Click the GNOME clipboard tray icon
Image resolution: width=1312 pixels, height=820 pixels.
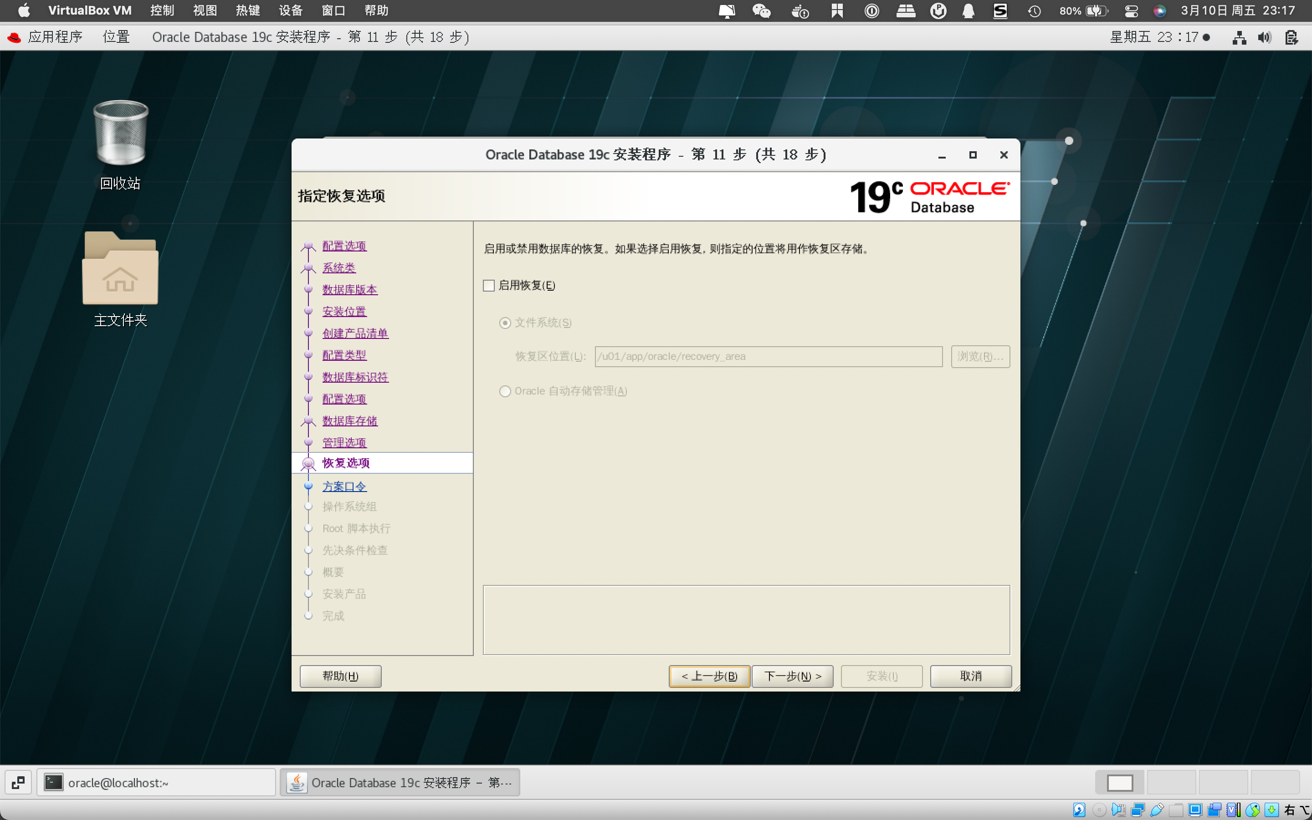point(1291,37)
